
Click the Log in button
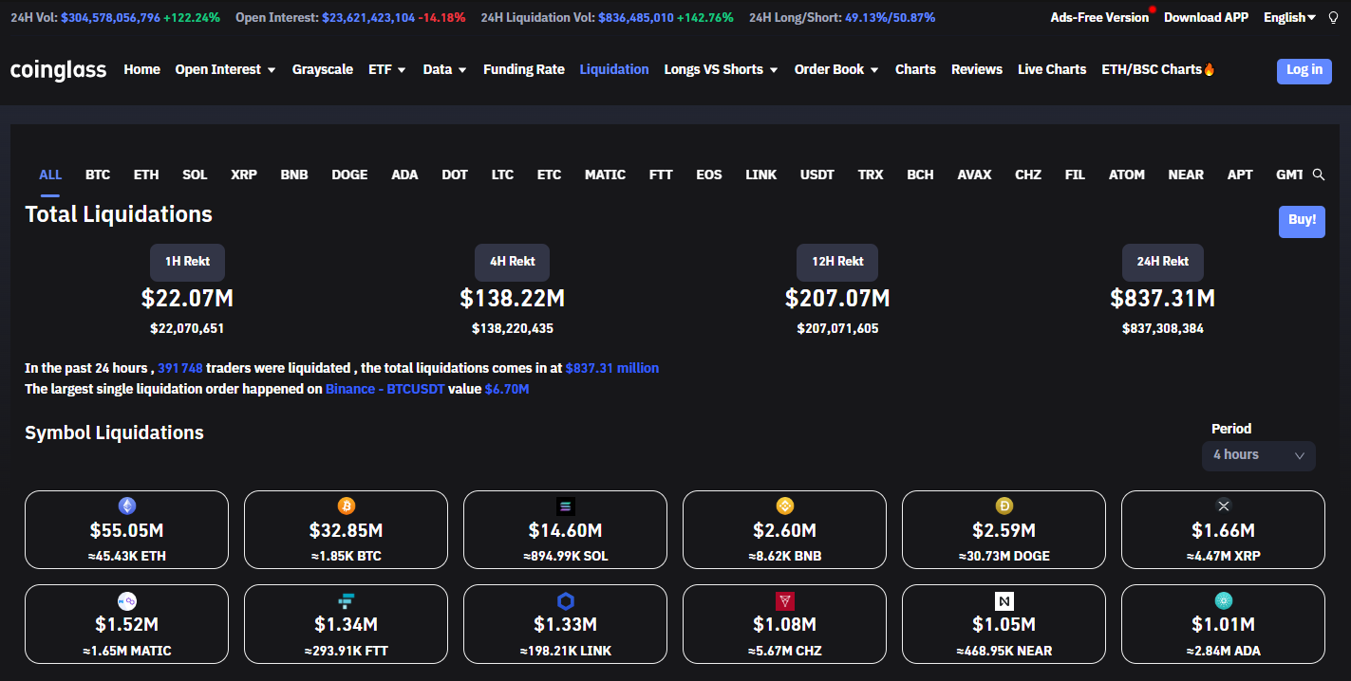click(1304, 71)
